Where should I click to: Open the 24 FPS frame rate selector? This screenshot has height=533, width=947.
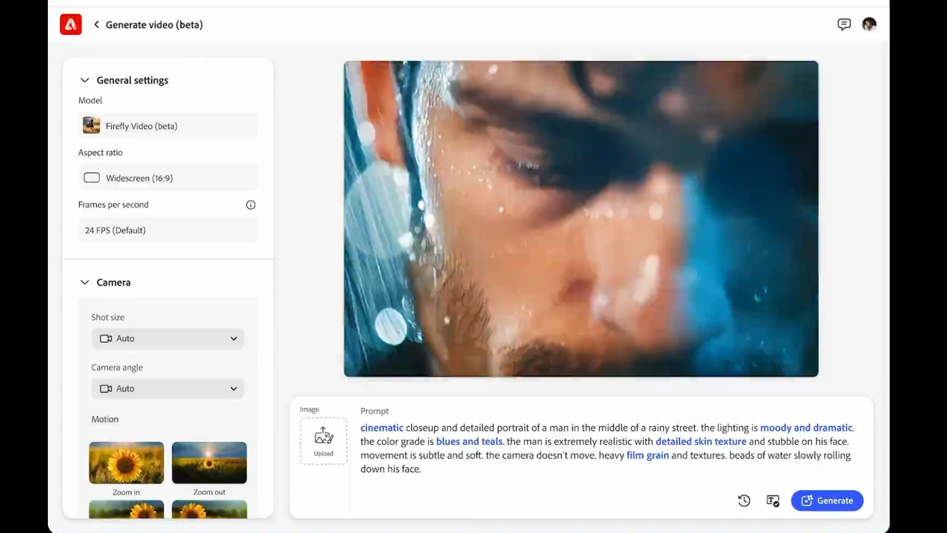(168, 230)
